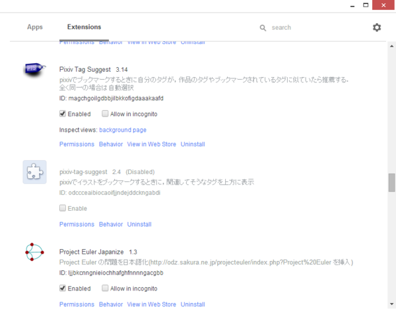
Task: Open the settings gear menu
Action: click(x=377, y=27)
